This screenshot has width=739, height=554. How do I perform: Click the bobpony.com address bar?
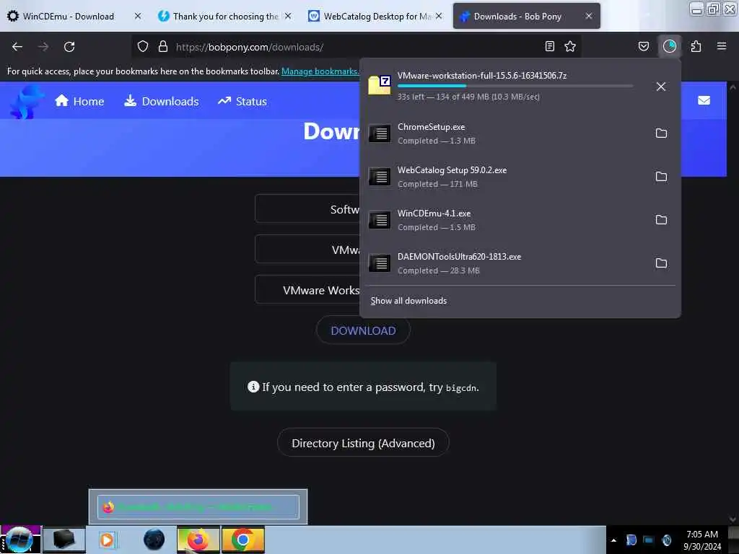click(357, 47)
